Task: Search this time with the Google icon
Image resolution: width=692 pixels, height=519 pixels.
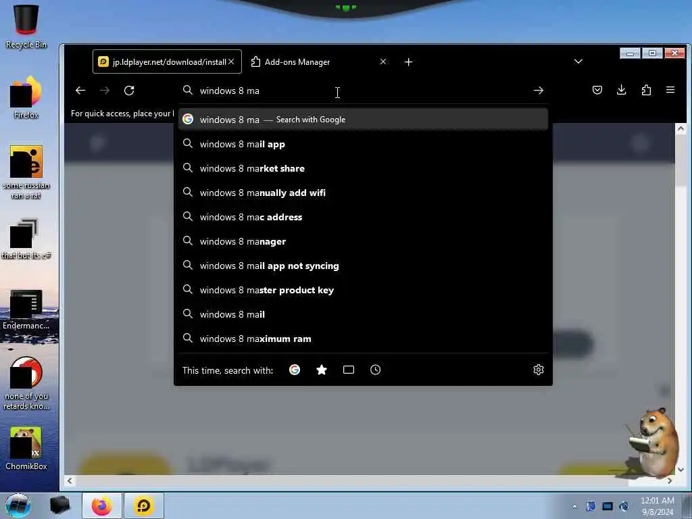Action: (295, 370)
